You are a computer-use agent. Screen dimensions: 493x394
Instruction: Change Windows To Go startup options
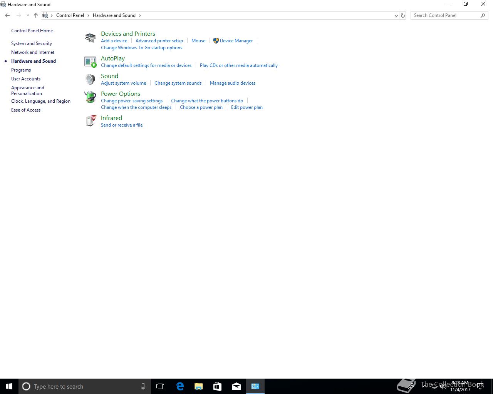tap(141, 48)
